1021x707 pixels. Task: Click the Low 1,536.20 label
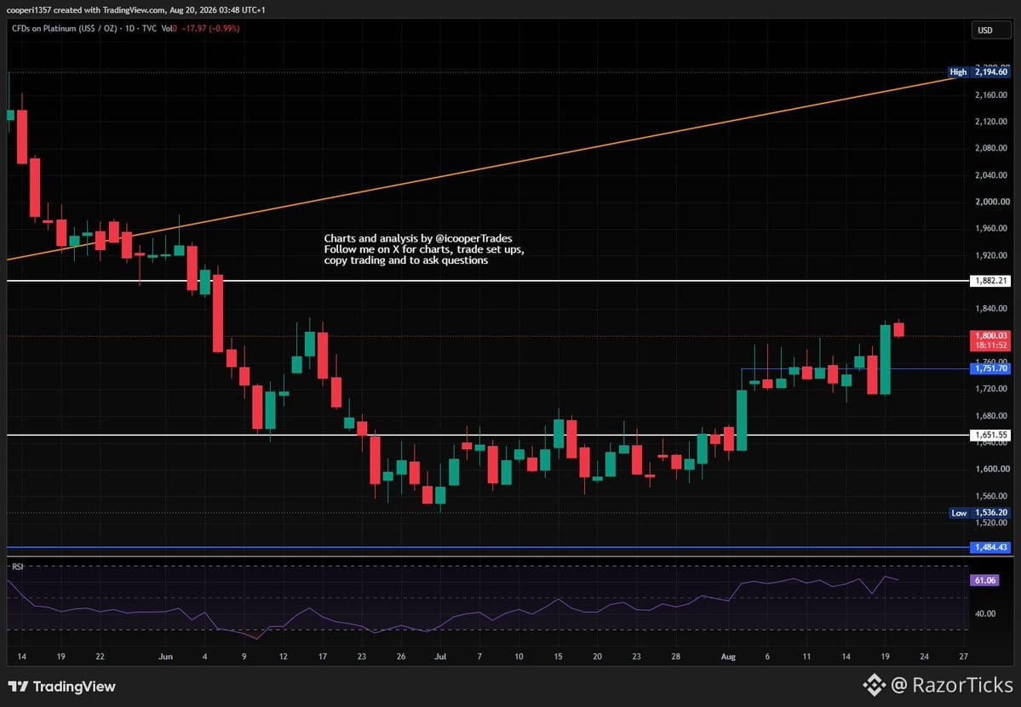(x=979, y=513)
